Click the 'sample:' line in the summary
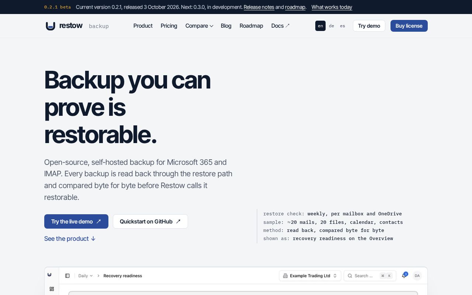472x295 pixels. point(333,222)
